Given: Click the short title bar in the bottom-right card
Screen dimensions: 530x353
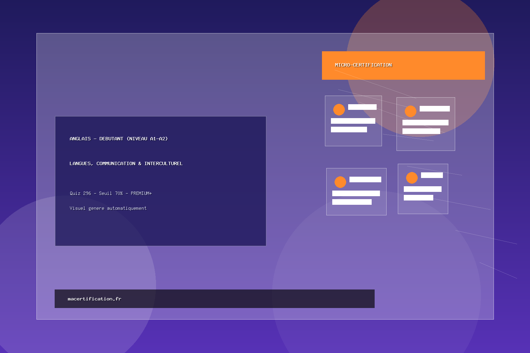Looking at the screenshot, I should point(432,175).
